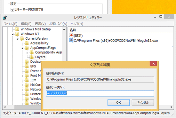Click the 値の名前(N) read-only field
Image resolution: width=176 pixels, height=118 pixels.
click(x=100, y=80)
